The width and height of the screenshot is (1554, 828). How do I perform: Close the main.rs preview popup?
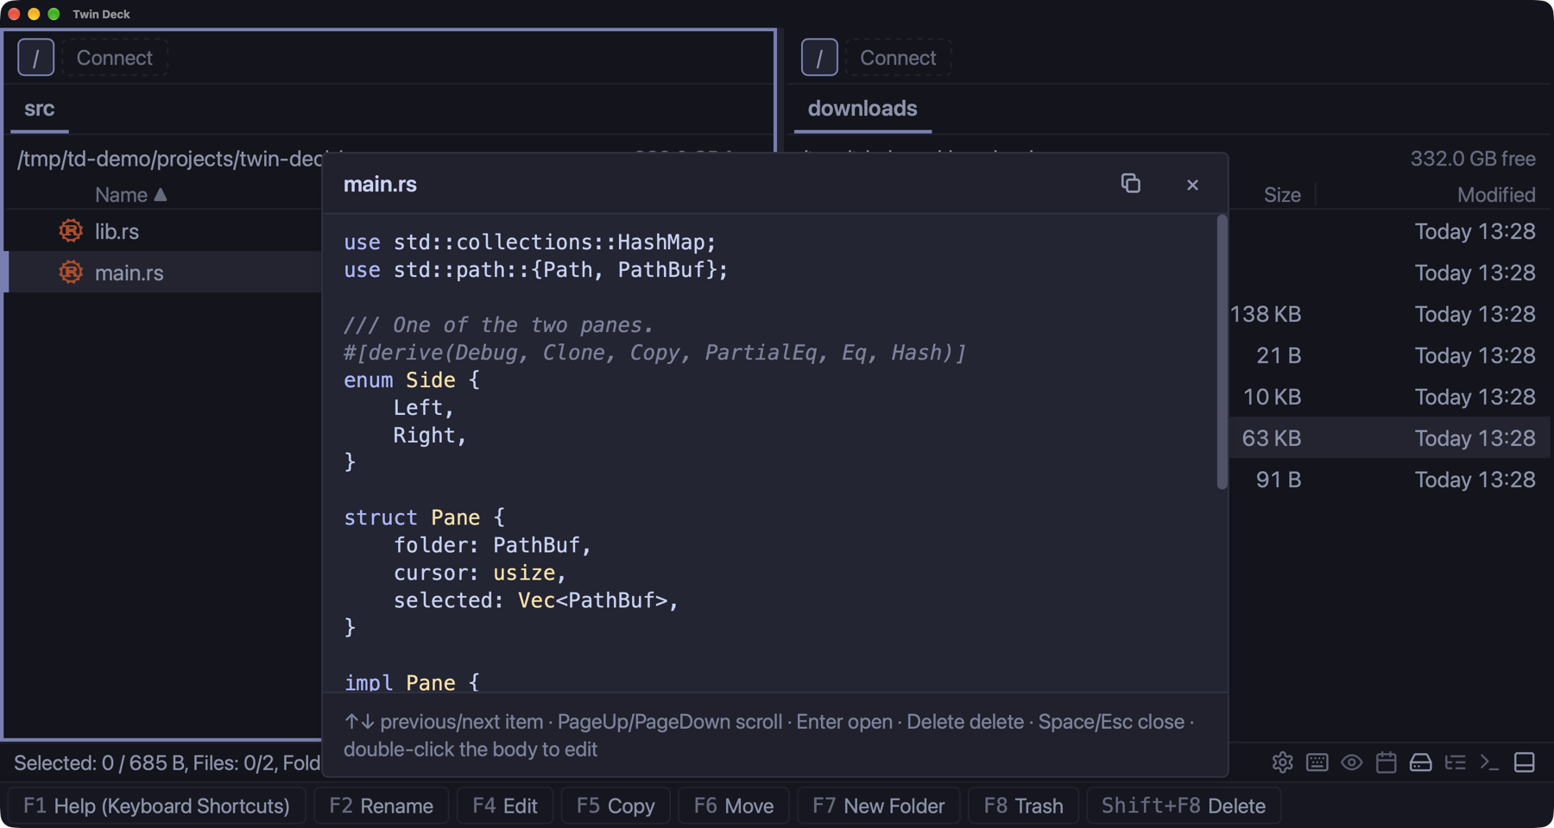[x=1192, y=185]
